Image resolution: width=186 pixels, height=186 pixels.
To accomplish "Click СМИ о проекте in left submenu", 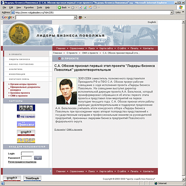I will click(x=19, y=95).
